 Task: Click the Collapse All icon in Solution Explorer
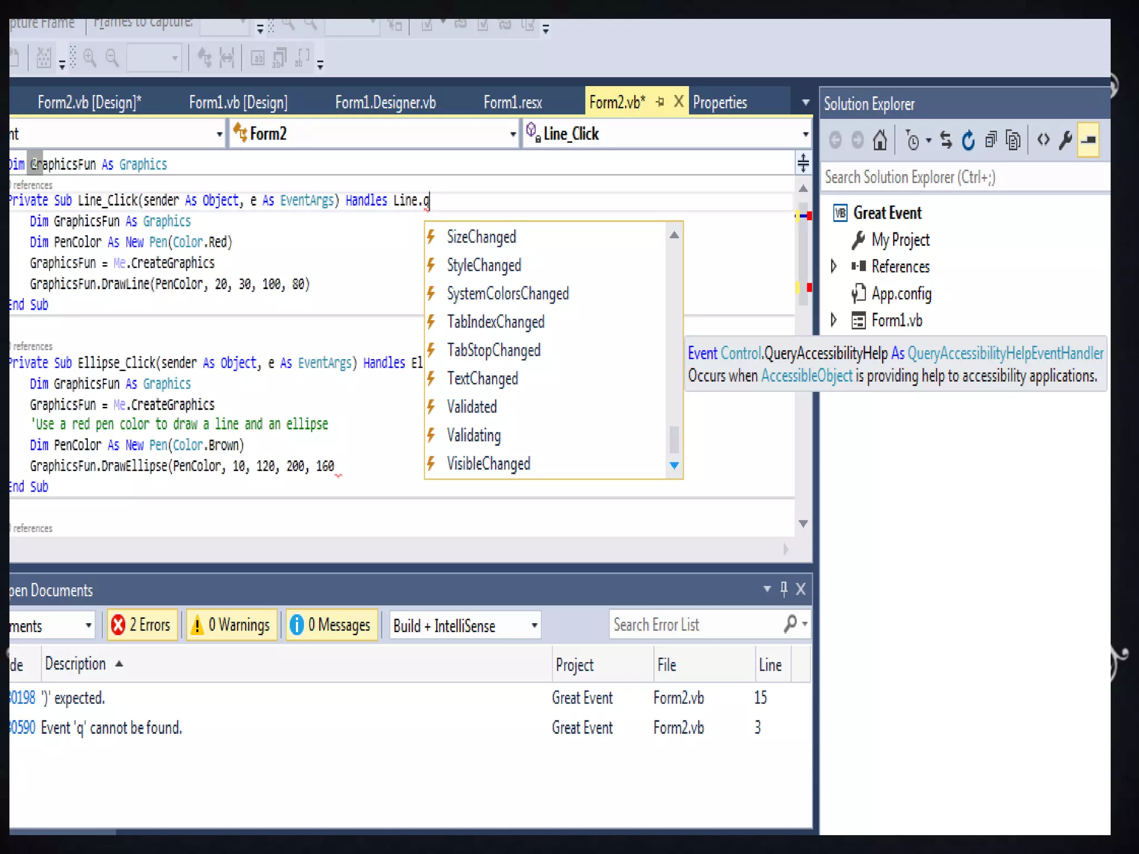tap(991, 140)
